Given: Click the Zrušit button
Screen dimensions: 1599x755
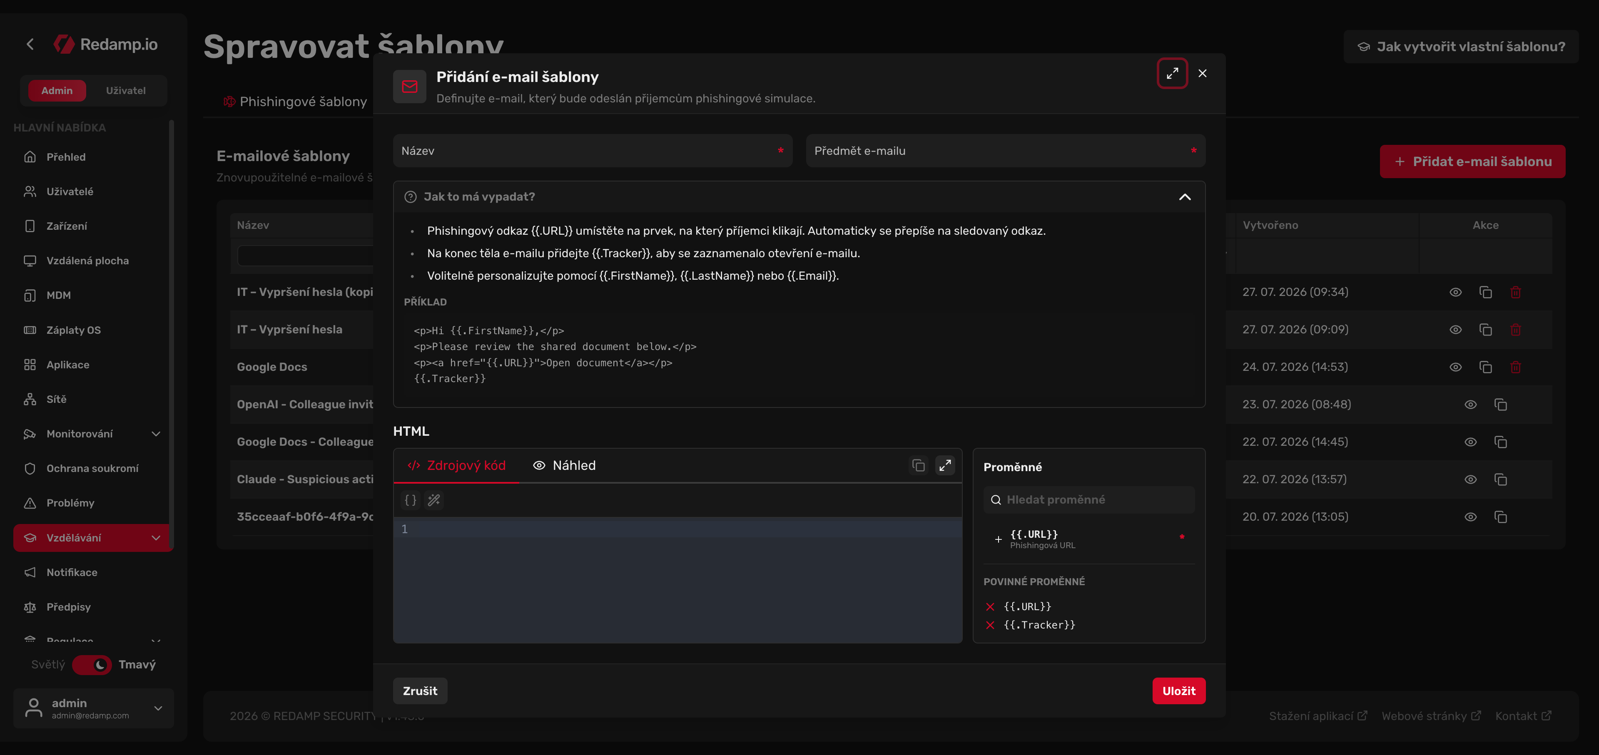Looking at the screenshot, I should click(420, 691).
